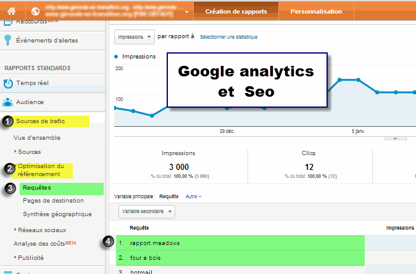Click query row hotmail
Viewport: 416px width, 274px height.
(141, 272)
